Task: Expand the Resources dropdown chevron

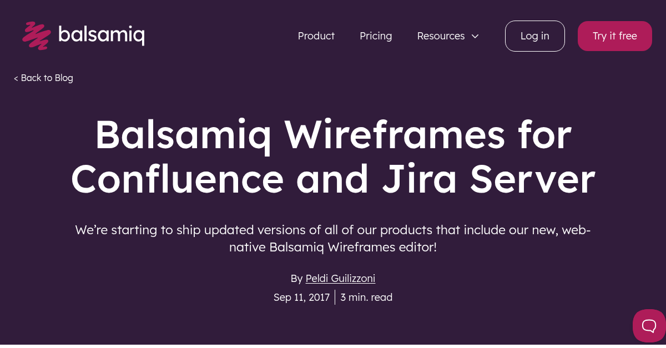Action: click(475, 36)
